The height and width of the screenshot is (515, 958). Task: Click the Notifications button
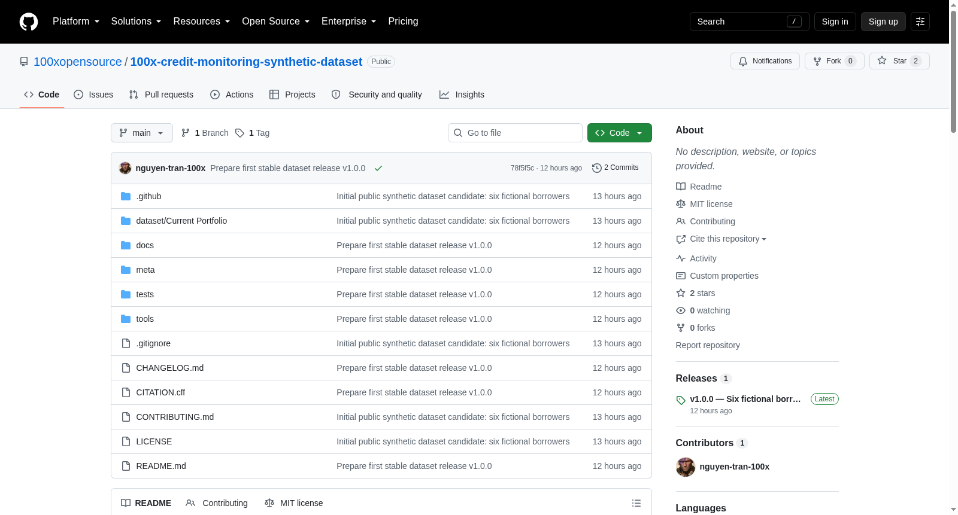pyautogui.click(x=765, y=61)
